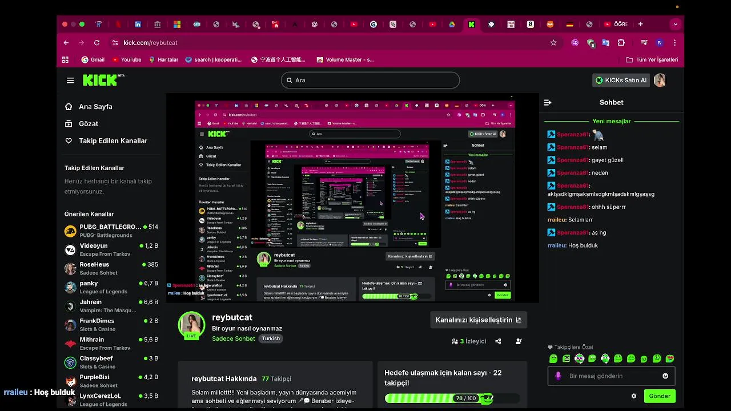Reload the kick.com page
The height and width of the screenshot is (411, 731).
(97, 43)
